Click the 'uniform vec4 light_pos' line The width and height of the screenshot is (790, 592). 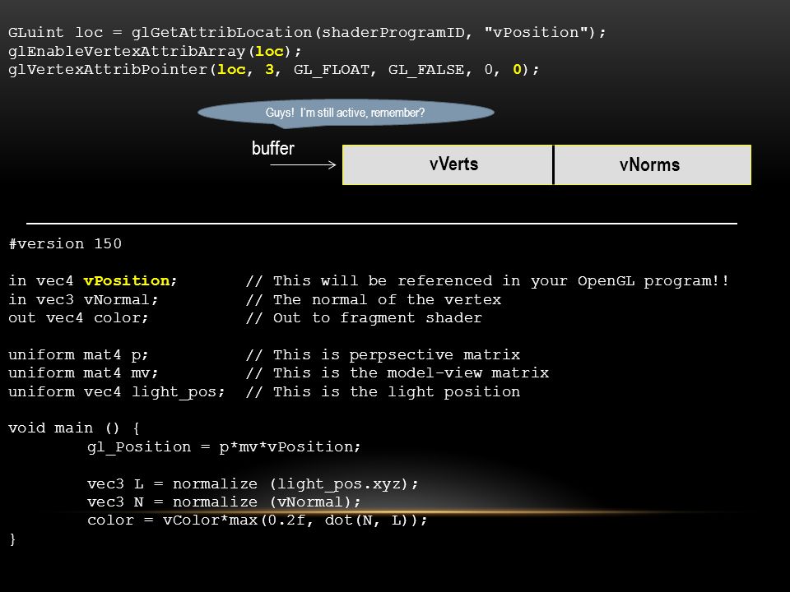click(116, 392)
